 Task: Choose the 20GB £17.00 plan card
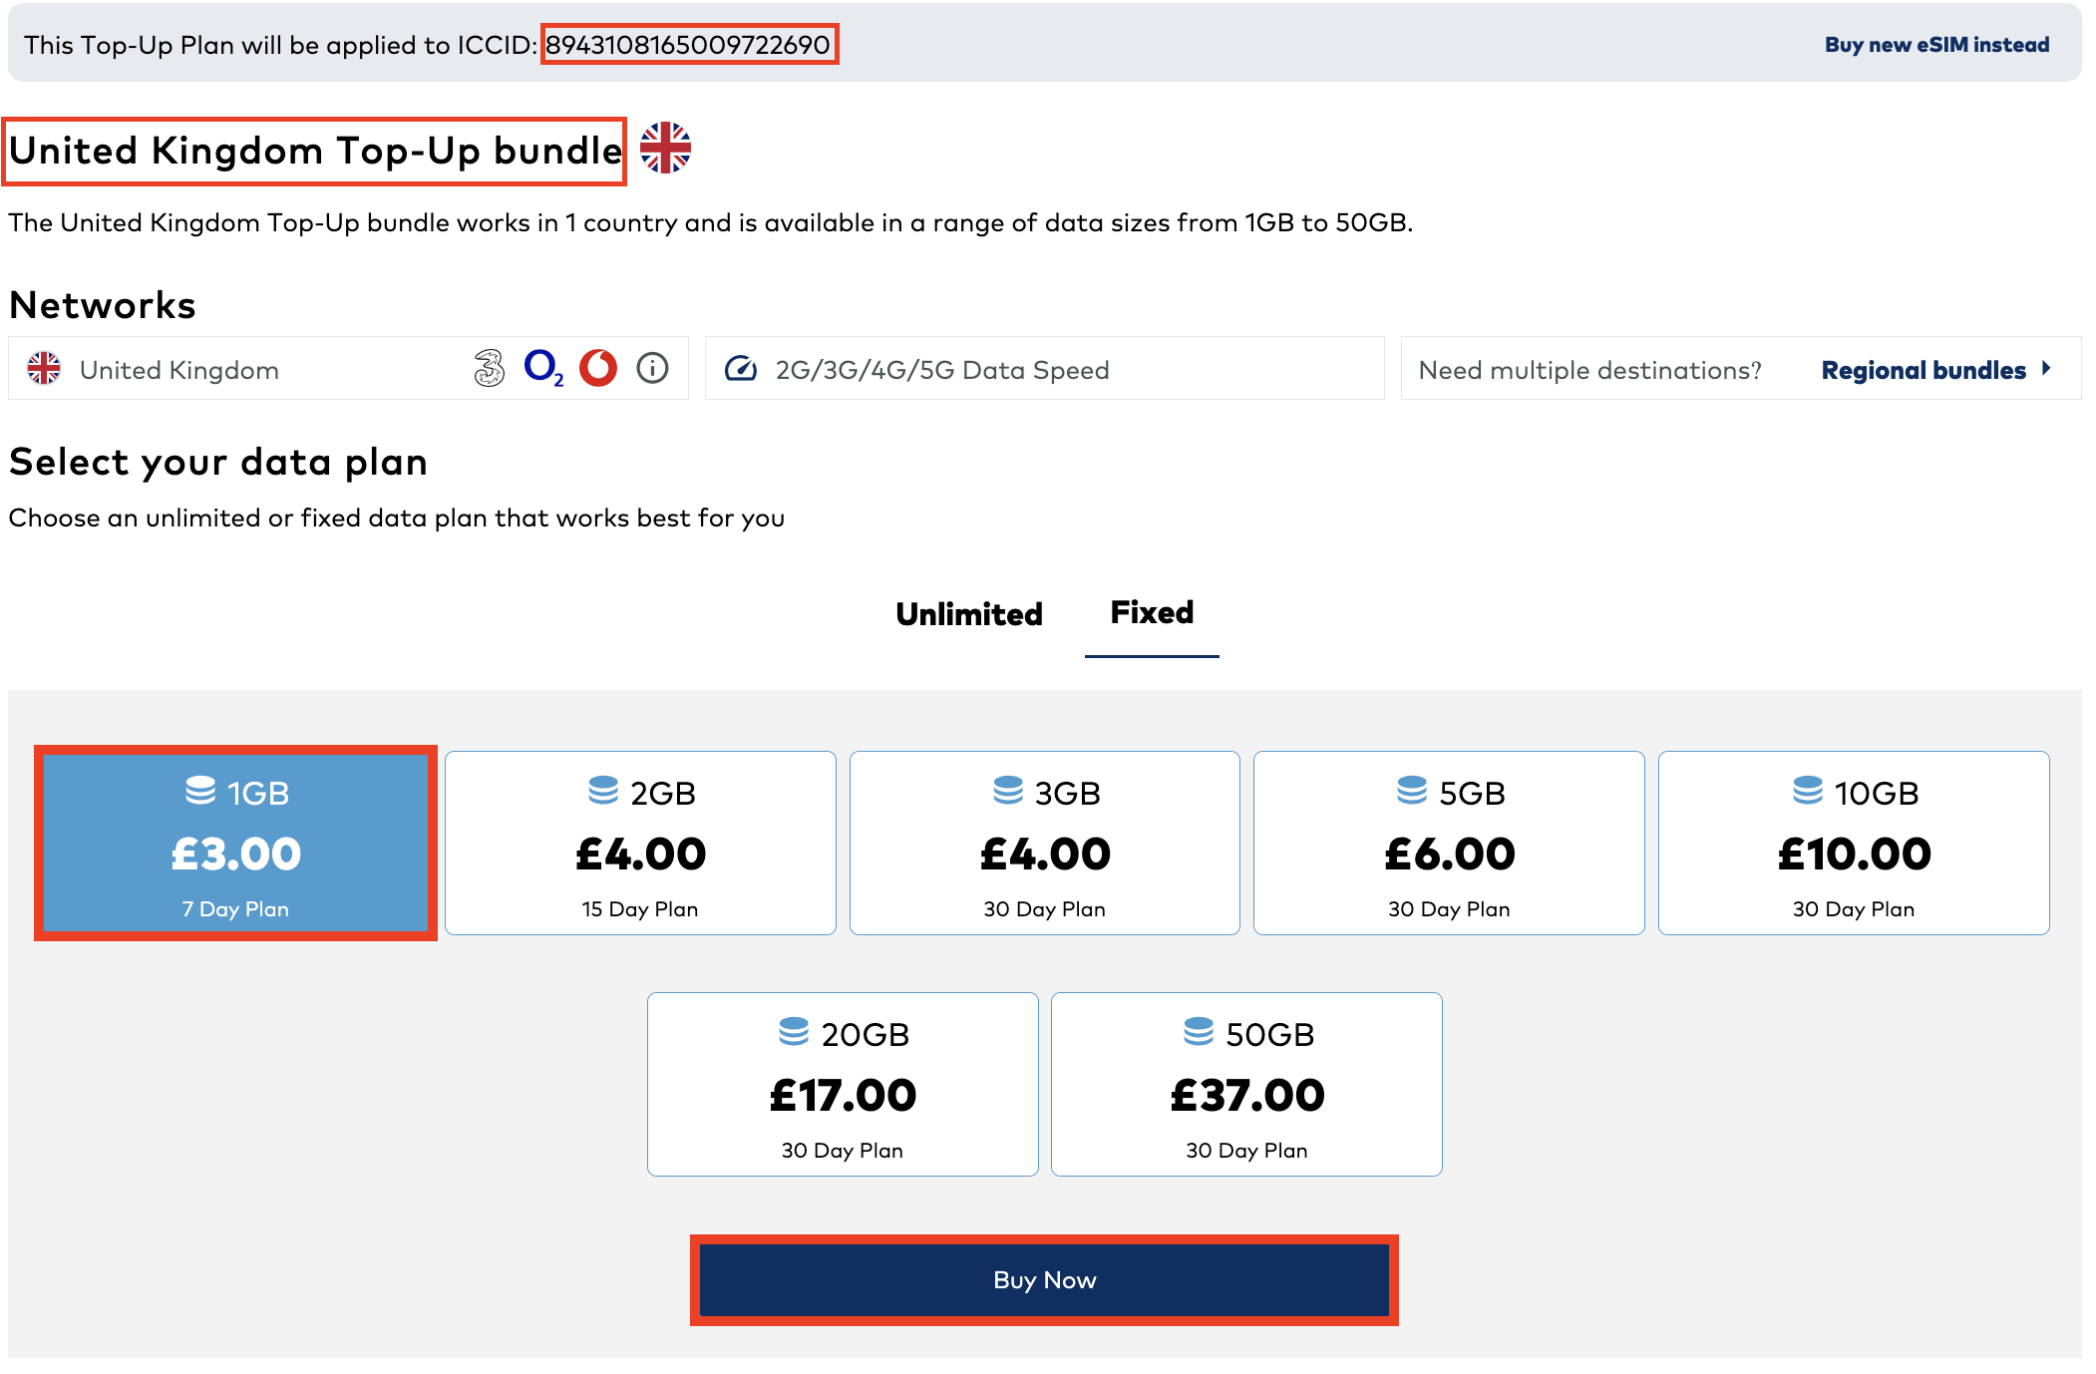coord(843,1085)
